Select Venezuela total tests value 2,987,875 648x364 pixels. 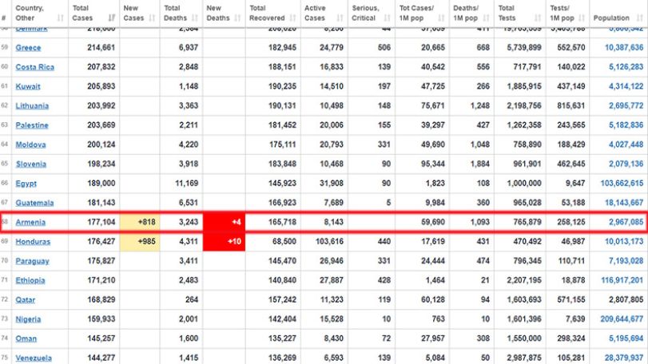pos(524,358)
